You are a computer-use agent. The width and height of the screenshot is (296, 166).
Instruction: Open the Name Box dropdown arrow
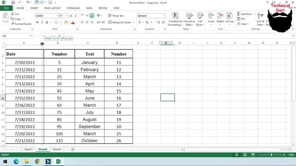31,36
